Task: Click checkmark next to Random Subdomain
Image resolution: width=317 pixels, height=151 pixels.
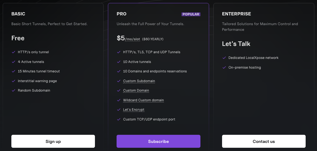Action: click(x=14, y=90)
